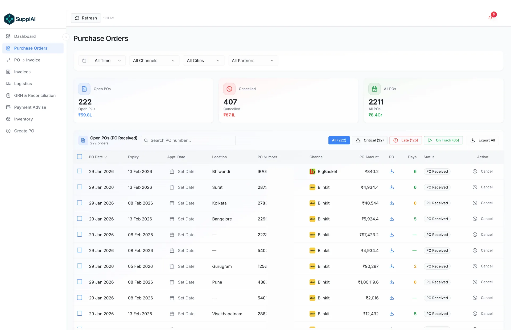Viewport: 511px width, 330px height.
Task: Click PO Received status in Surat row
Action: [x=437, y=187]
